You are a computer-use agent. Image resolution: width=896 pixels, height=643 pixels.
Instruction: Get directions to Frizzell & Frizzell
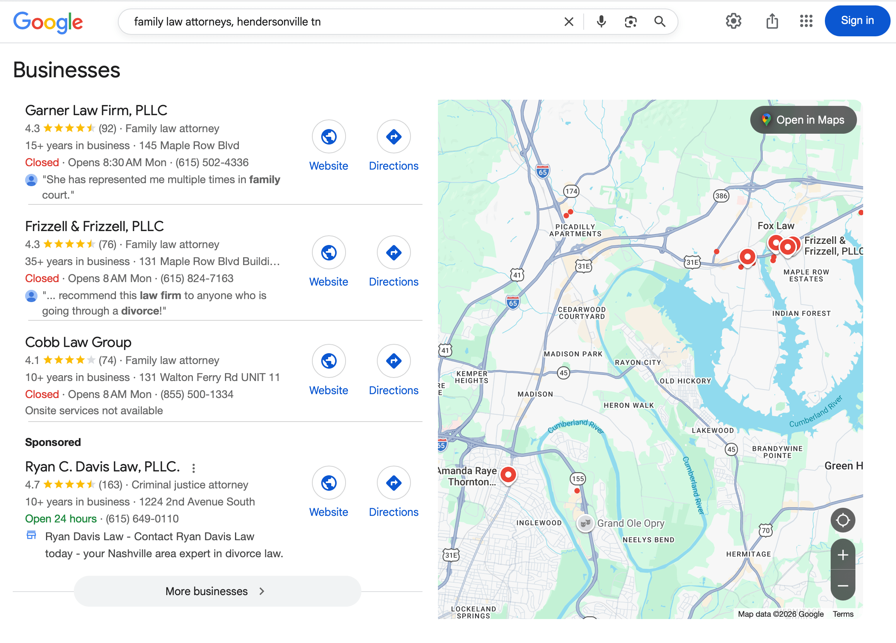(x=393, y=253)
